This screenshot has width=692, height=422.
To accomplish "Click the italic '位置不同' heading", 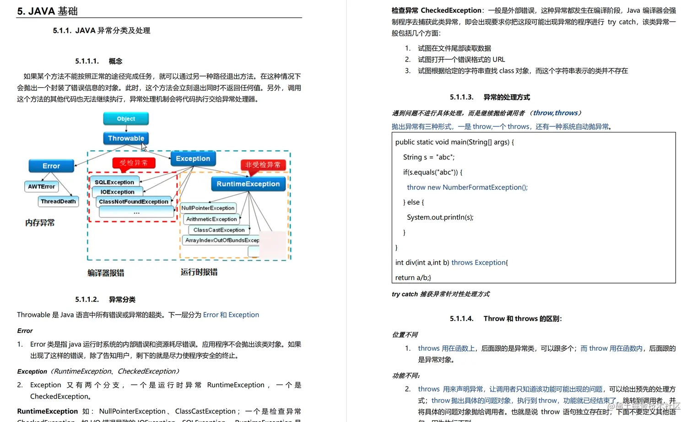I will (405, 335).
